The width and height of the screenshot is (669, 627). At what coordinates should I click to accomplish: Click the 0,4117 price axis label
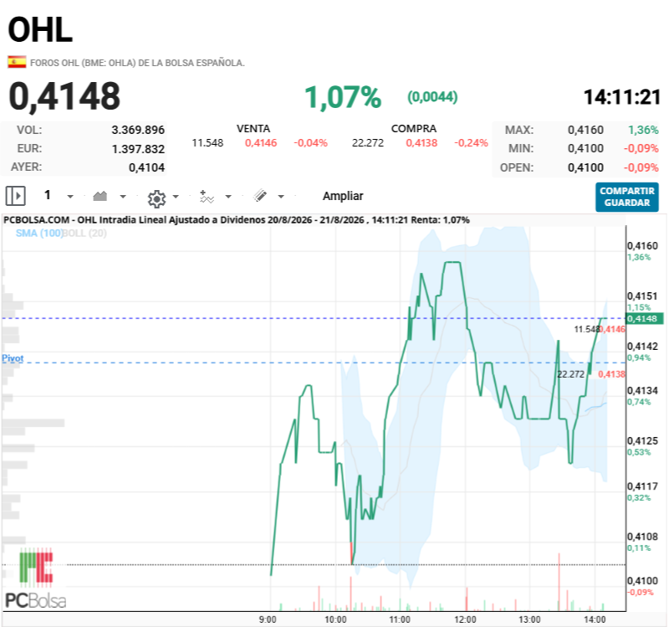tap(642, 486)
